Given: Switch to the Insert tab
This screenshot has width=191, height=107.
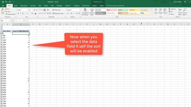Looking at the screenshot, I should tap(16, 6).
